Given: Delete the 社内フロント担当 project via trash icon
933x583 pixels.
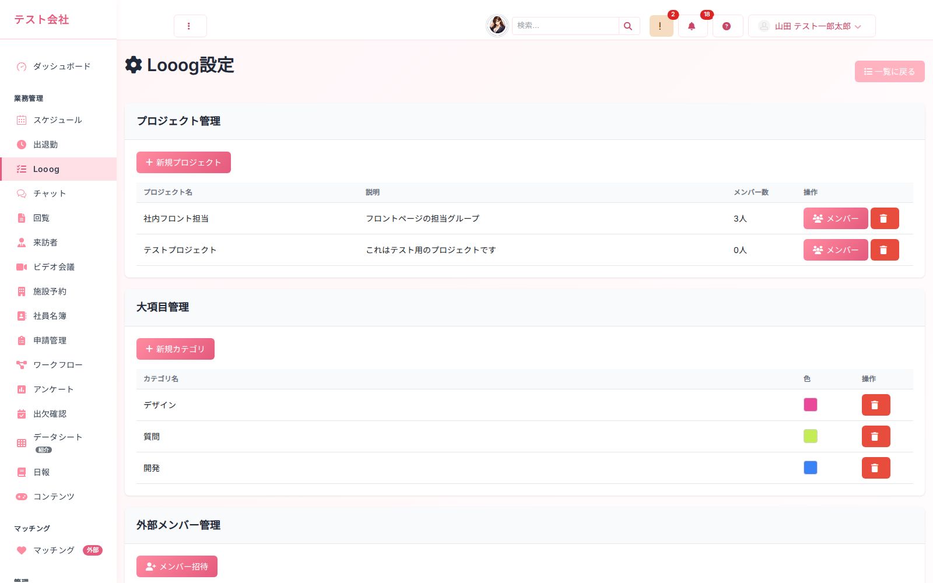Looking at the screenshot, I should tap(885, 219).
